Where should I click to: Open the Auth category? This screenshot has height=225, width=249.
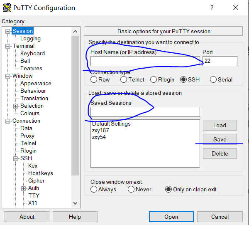(34, 188)
